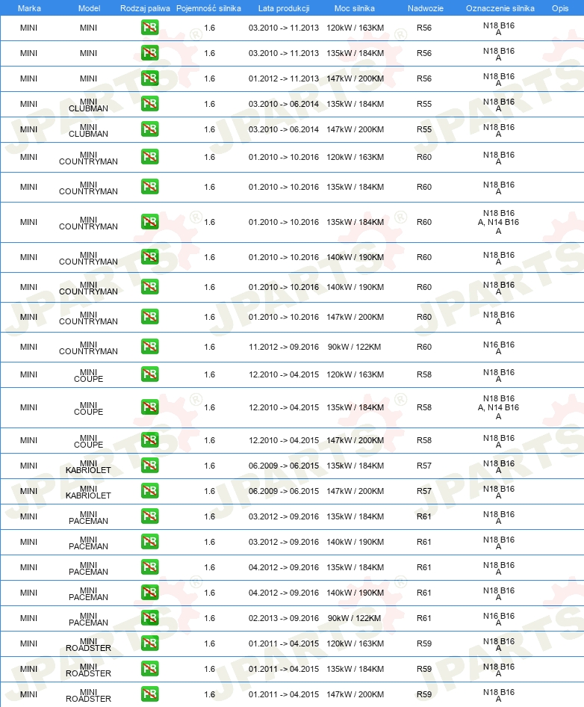Select fuel icon for Coupe 147kW/200KM
584x707 pixels.
[x=149, y=440]
